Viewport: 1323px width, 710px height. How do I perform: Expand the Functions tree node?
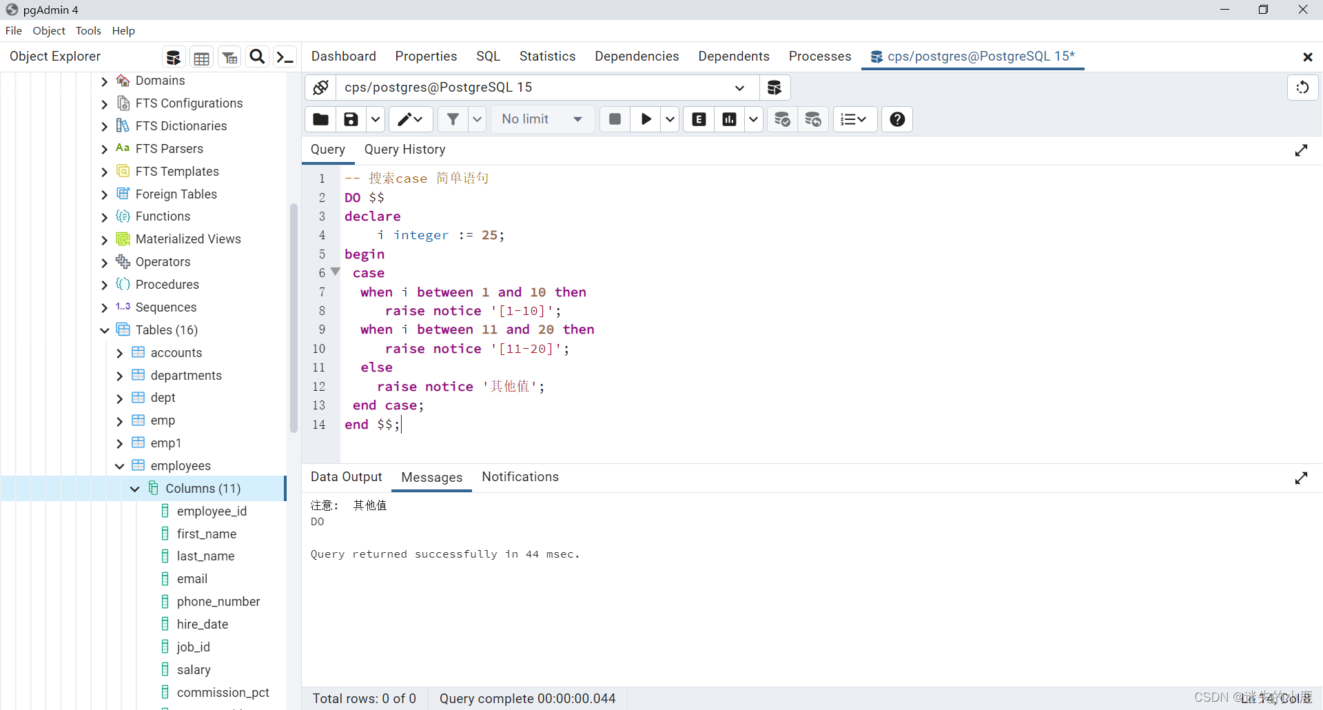click(x=105, y=217)
